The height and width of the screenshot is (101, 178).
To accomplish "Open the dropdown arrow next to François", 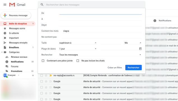I will coord(19,75).
